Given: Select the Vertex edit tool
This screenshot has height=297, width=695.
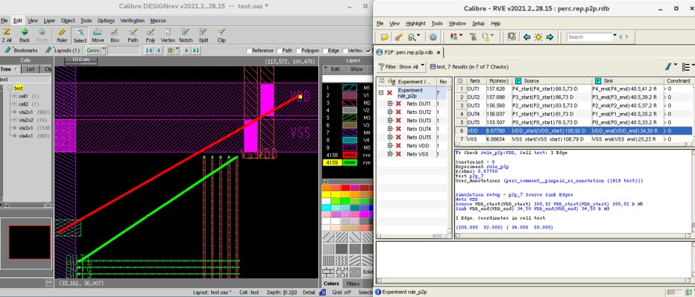Looking at the screenshot, I should tap(168, 35).
